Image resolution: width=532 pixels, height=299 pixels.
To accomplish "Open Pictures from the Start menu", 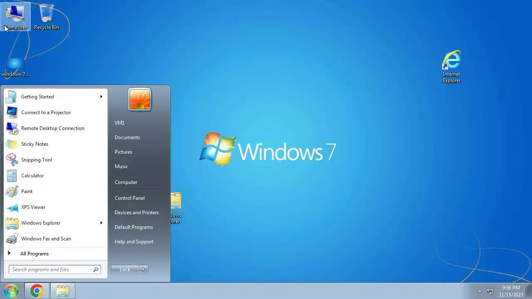I will pos(123,152).
